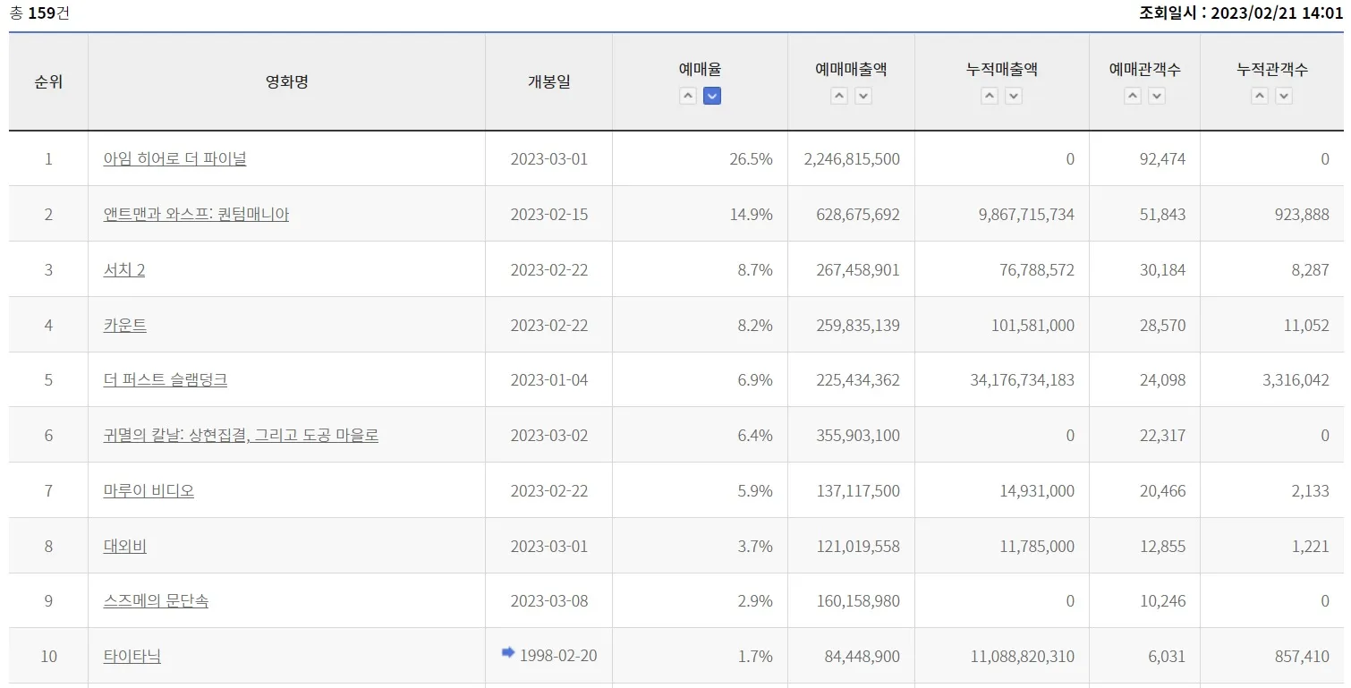Select the 3,316,042 누적관객수 cell
The height and width of the screenshot is (688, 1351).
(1272, 380)
